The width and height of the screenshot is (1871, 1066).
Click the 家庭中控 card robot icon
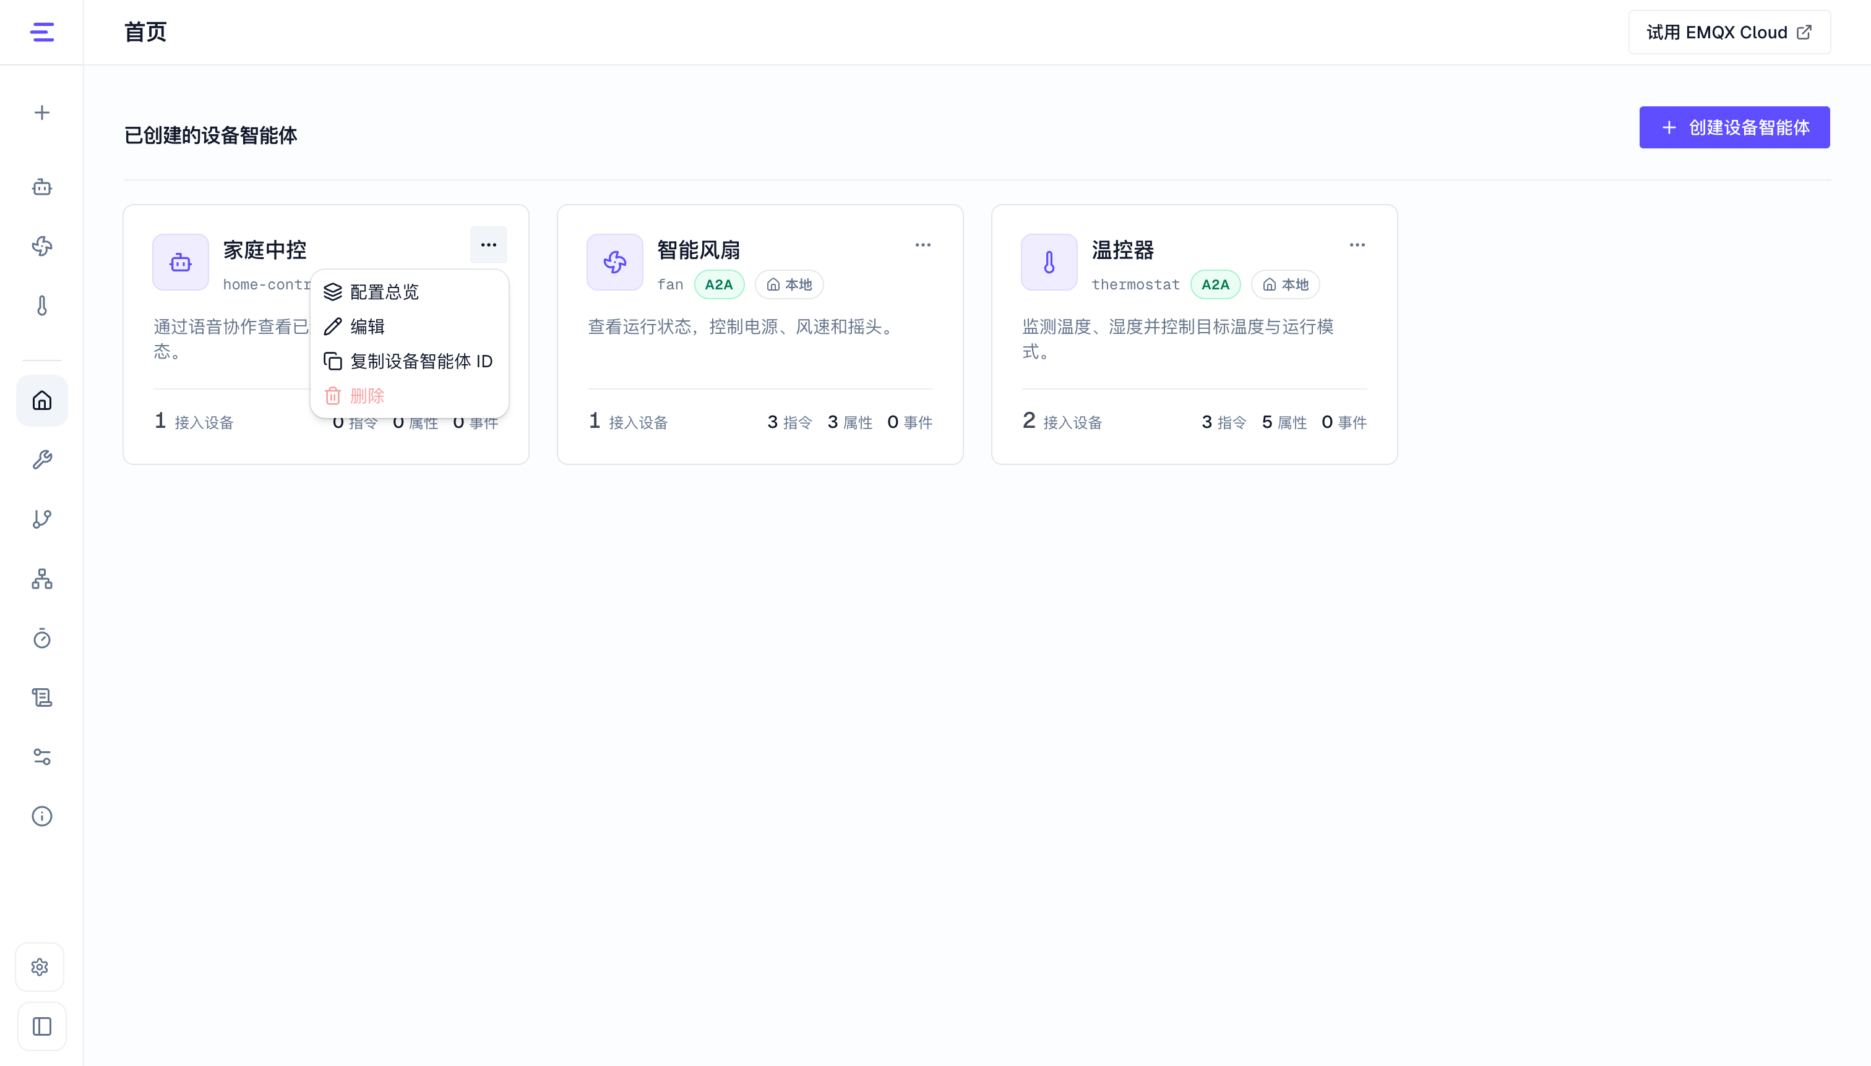pyautogui.click(x=180, y=262)
